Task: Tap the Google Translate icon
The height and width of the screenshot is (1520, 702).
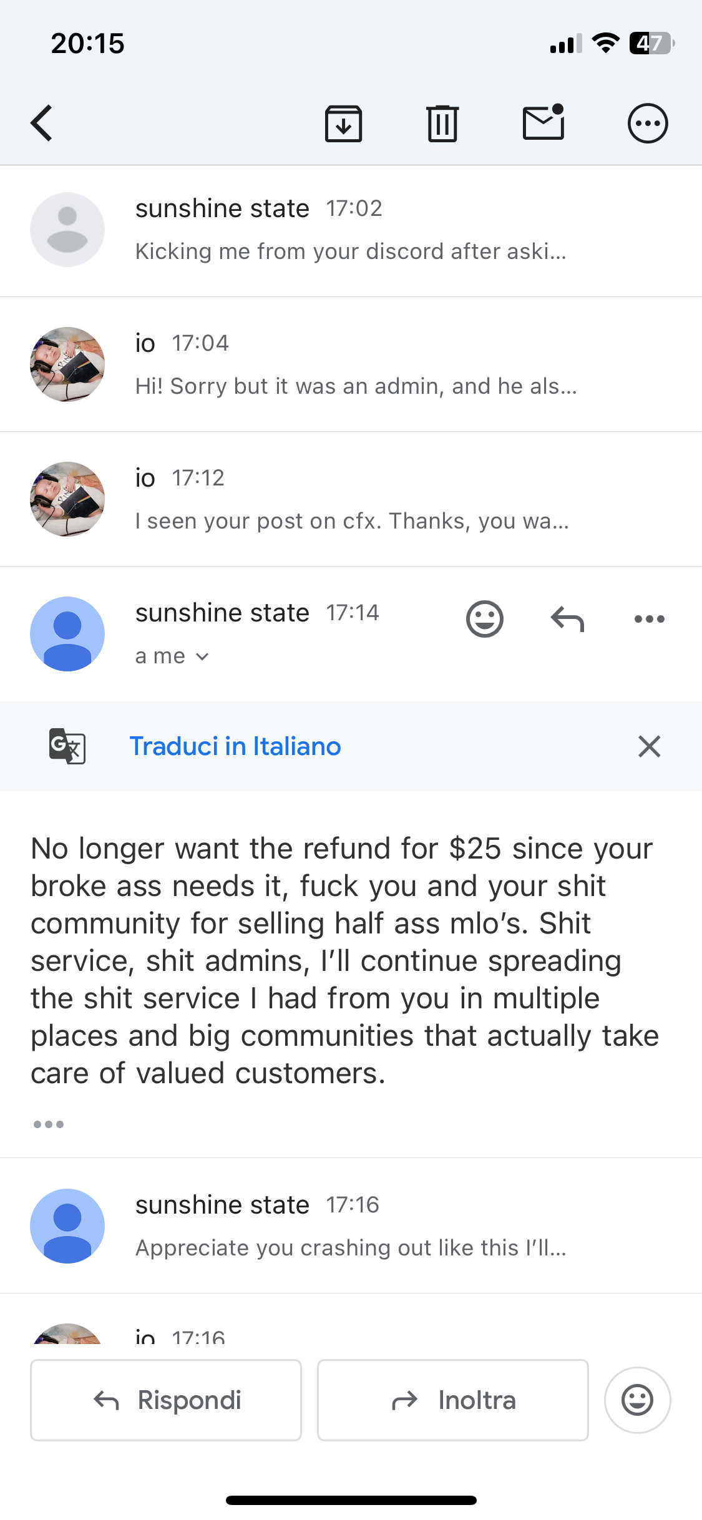Action: pyautogui.click(x=67, y=746)
